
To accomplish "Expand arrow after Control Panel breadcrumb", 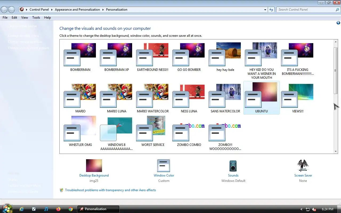I will click(x=52, y=10).
